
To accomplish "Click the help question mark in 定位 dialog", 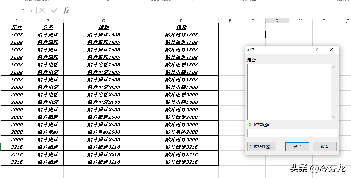I will [x=316, y=50].
